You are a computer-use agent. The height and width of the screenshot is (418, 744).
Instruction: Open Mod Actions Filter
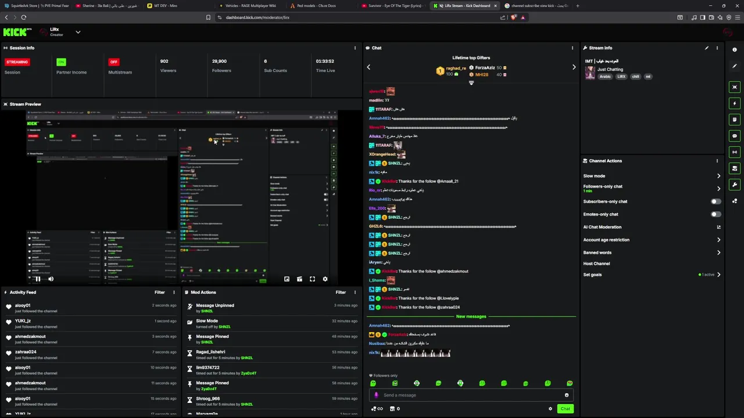(341, 293)
